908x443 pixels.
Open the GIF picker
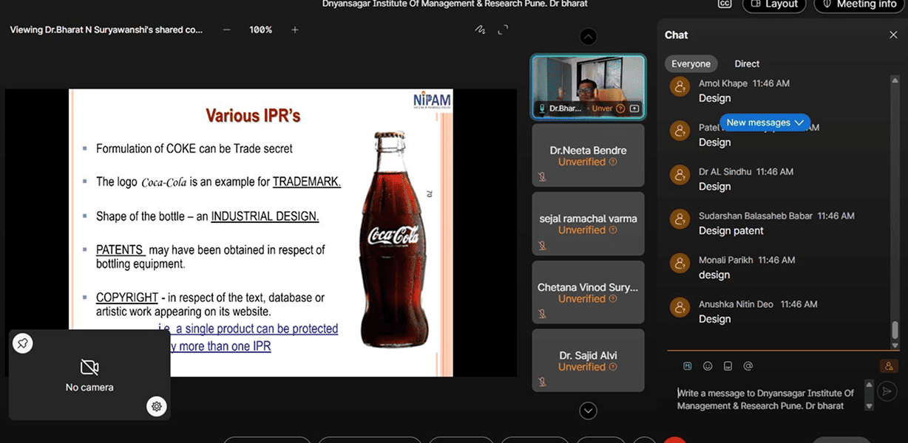(x=728, y=365)
